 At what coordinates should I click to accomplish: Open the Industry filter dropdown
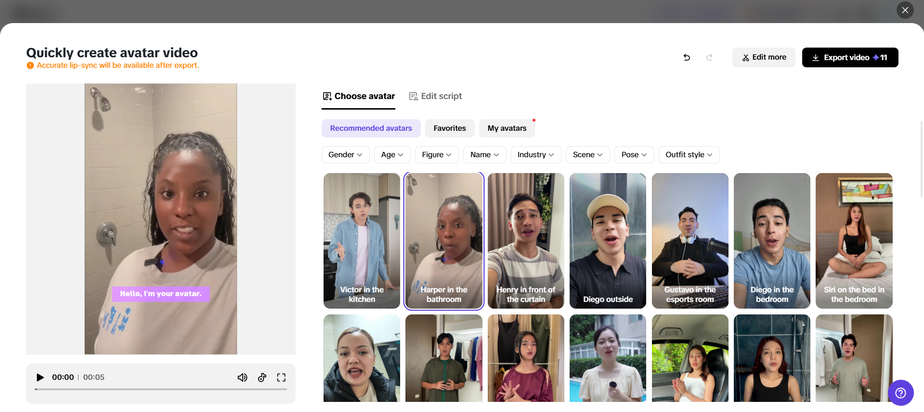click(x=535, y=155)
